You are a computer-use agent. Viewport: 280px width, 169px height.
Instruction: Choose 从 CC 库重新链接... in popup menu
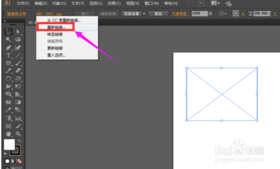67,20
